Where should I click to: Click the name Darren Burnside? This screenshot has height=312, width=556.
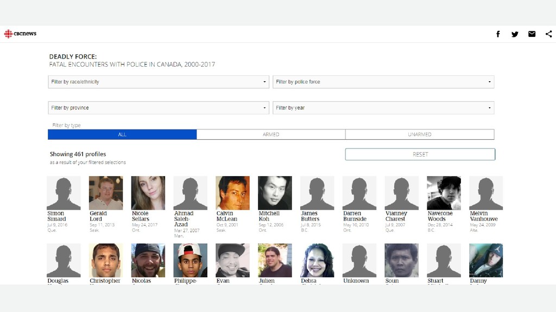pos(355,216)
